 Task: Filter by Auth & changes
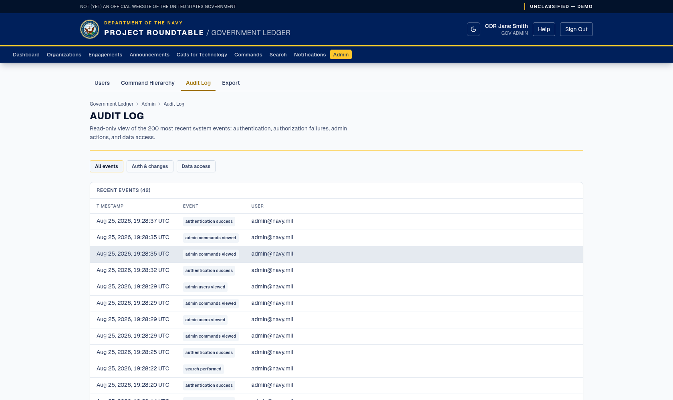tap(150, 166)
